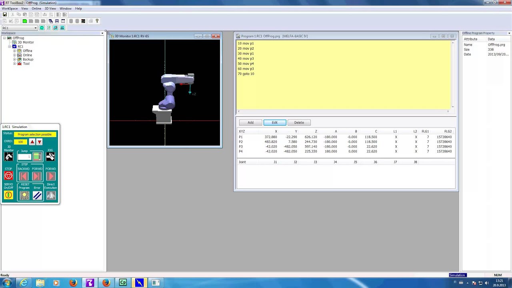Open the WorkSpace menu
The width and height of the screenshot is (512, 288).
[10, 8]
